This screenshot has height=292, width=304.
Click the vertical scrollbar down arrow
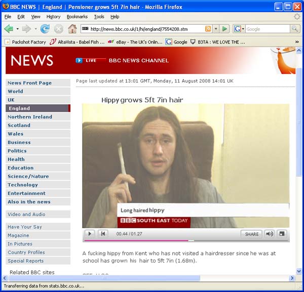tap(299, 271)
